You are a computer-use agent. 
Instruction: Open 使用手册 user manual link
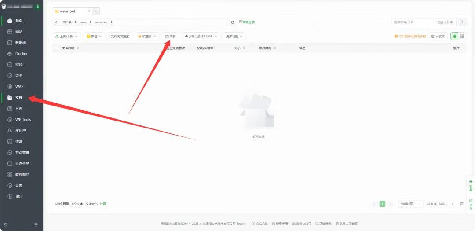(280, 224)
